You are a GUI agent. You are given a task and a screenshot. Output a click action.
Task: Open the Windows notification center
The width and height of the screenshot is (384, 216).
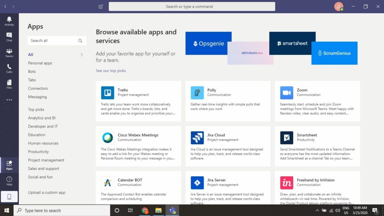coord(375,210)
